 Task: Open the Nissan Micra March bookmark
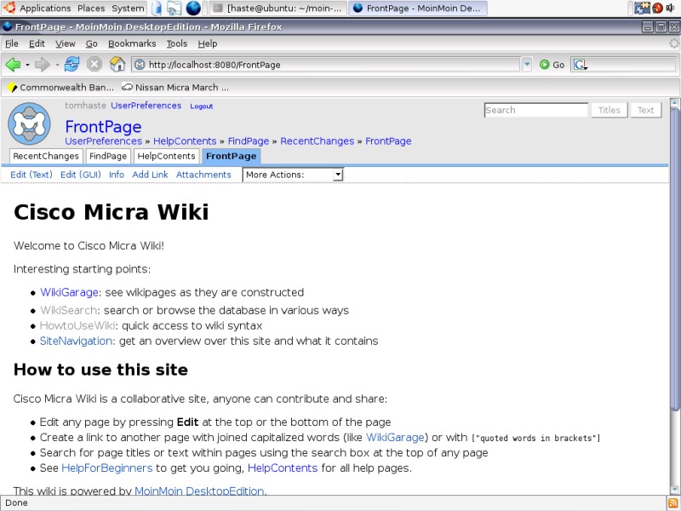(175, 88)
